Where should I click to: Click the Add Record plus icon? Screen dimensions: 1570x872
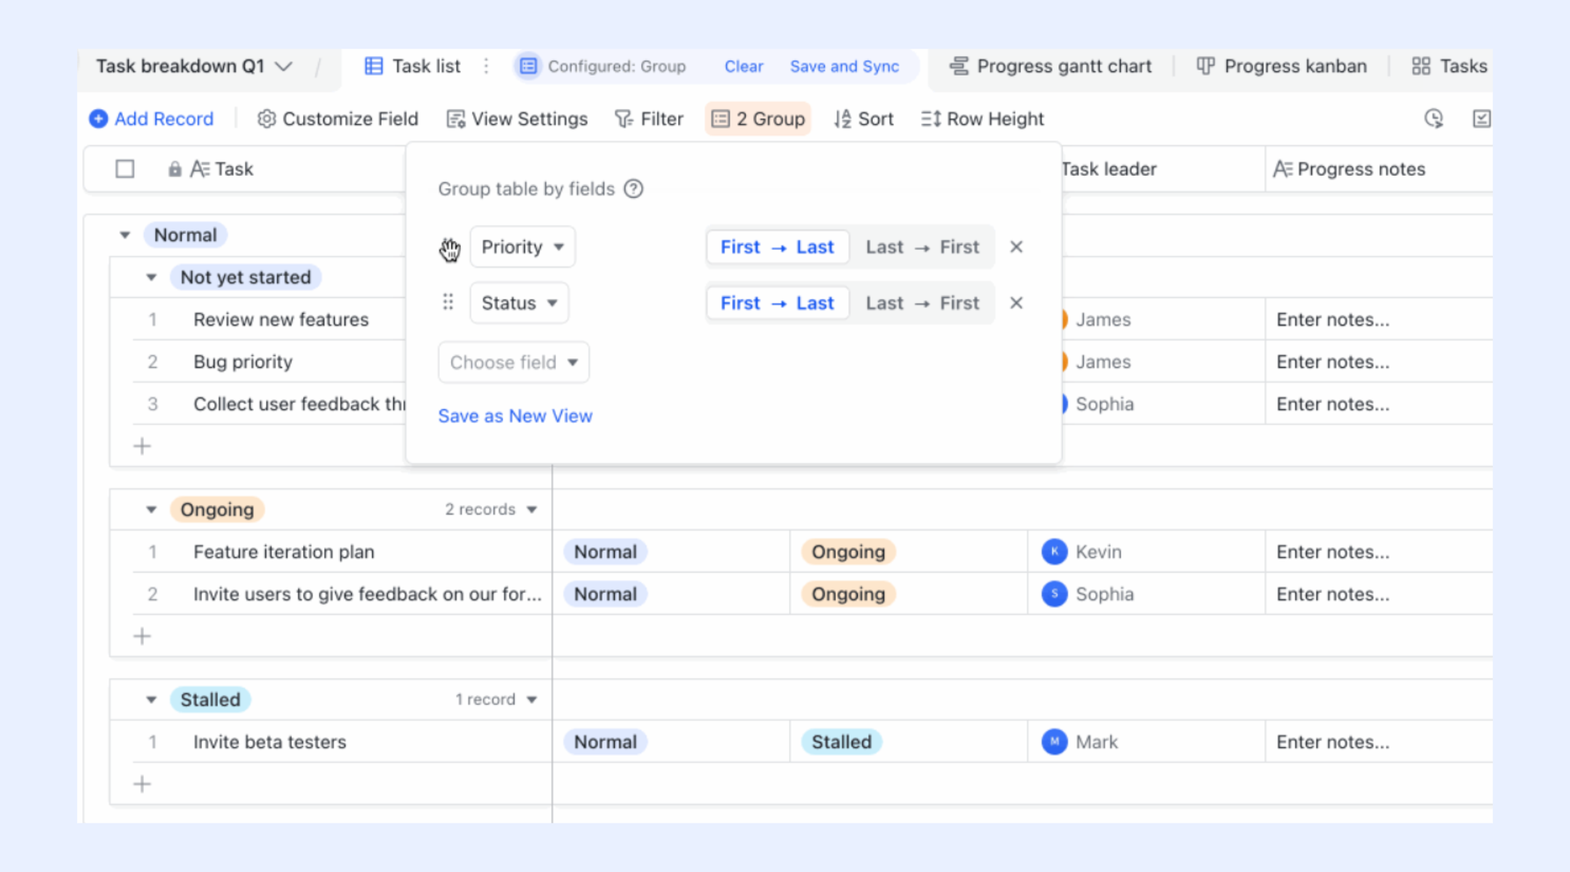(98, 118)
